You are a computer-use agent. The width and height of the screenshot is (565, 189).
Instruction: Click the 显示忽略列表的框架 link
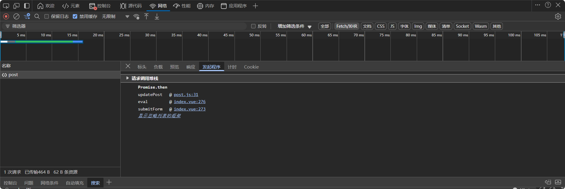coord(159,116)
